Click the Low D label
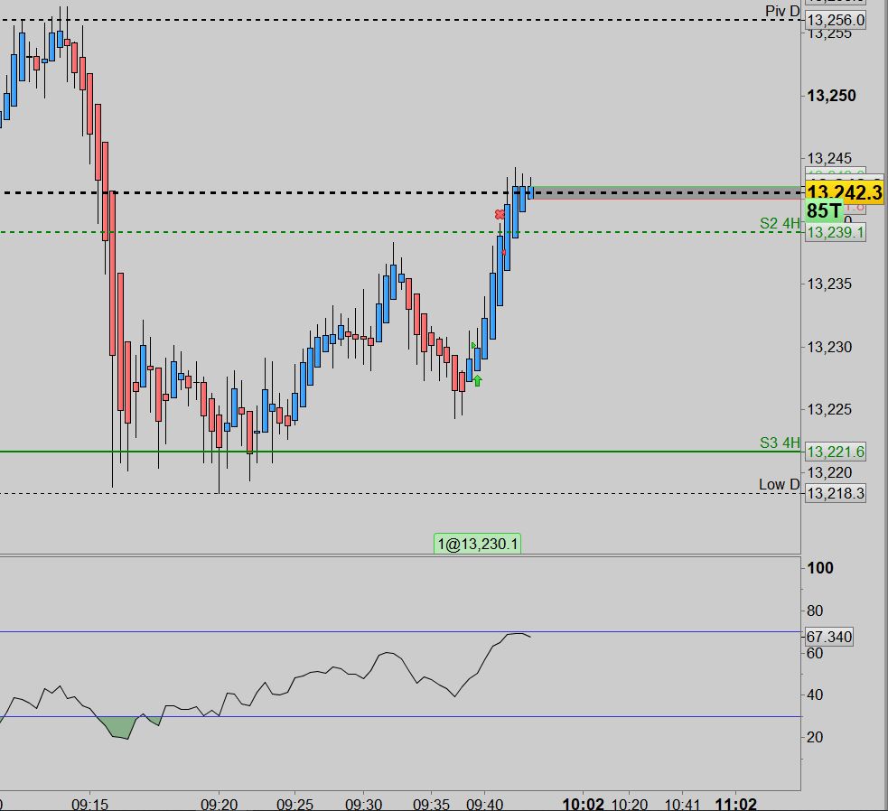 point(780,485)
